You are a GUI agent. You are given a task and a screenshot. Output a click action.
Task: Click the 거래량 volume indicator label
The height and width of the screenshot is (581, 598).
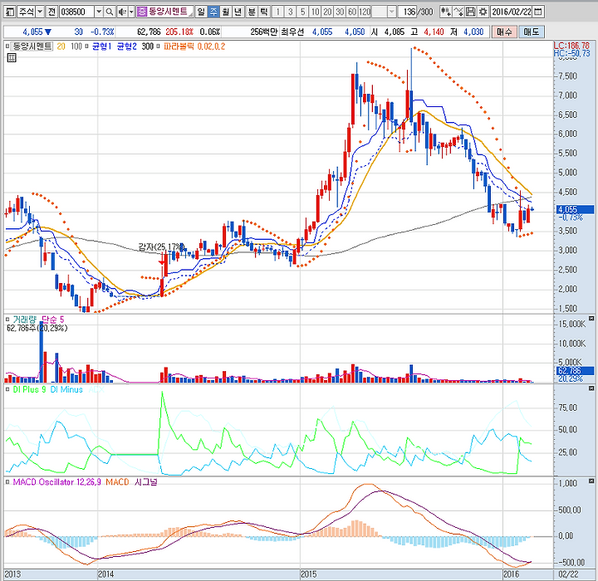click(24, 320)
